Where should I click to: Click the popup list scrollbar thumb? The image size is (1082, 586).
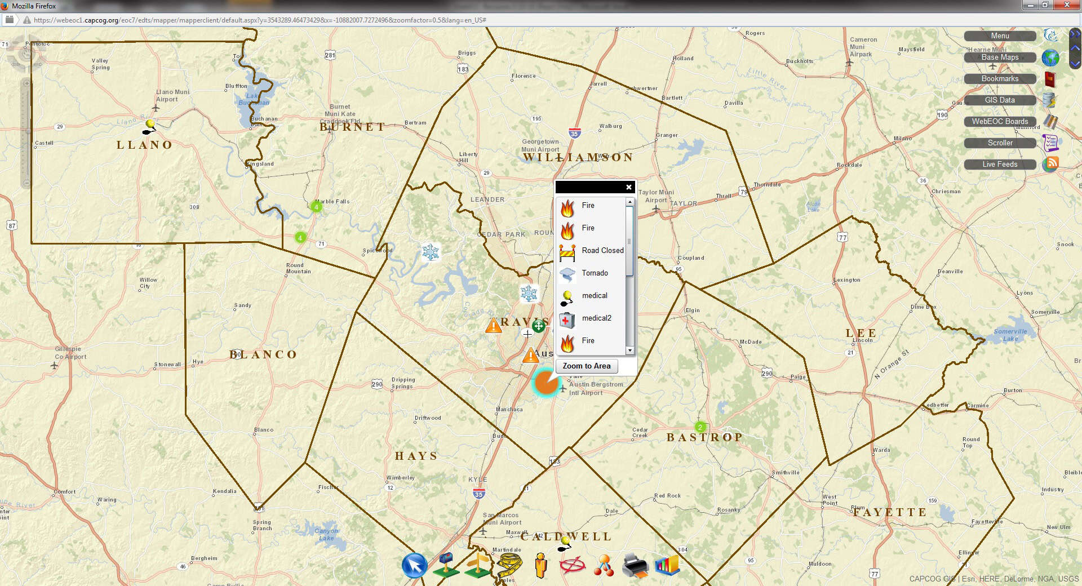(630, 241)
